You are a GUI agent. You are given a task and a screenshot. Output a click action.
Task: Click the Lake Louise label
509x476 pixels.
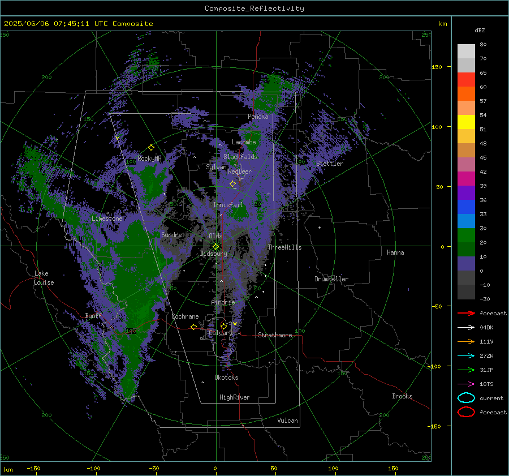tap(44, 278)
